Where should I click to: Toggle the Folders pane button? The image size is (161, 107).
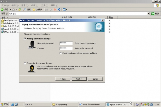tap(38, 10)
